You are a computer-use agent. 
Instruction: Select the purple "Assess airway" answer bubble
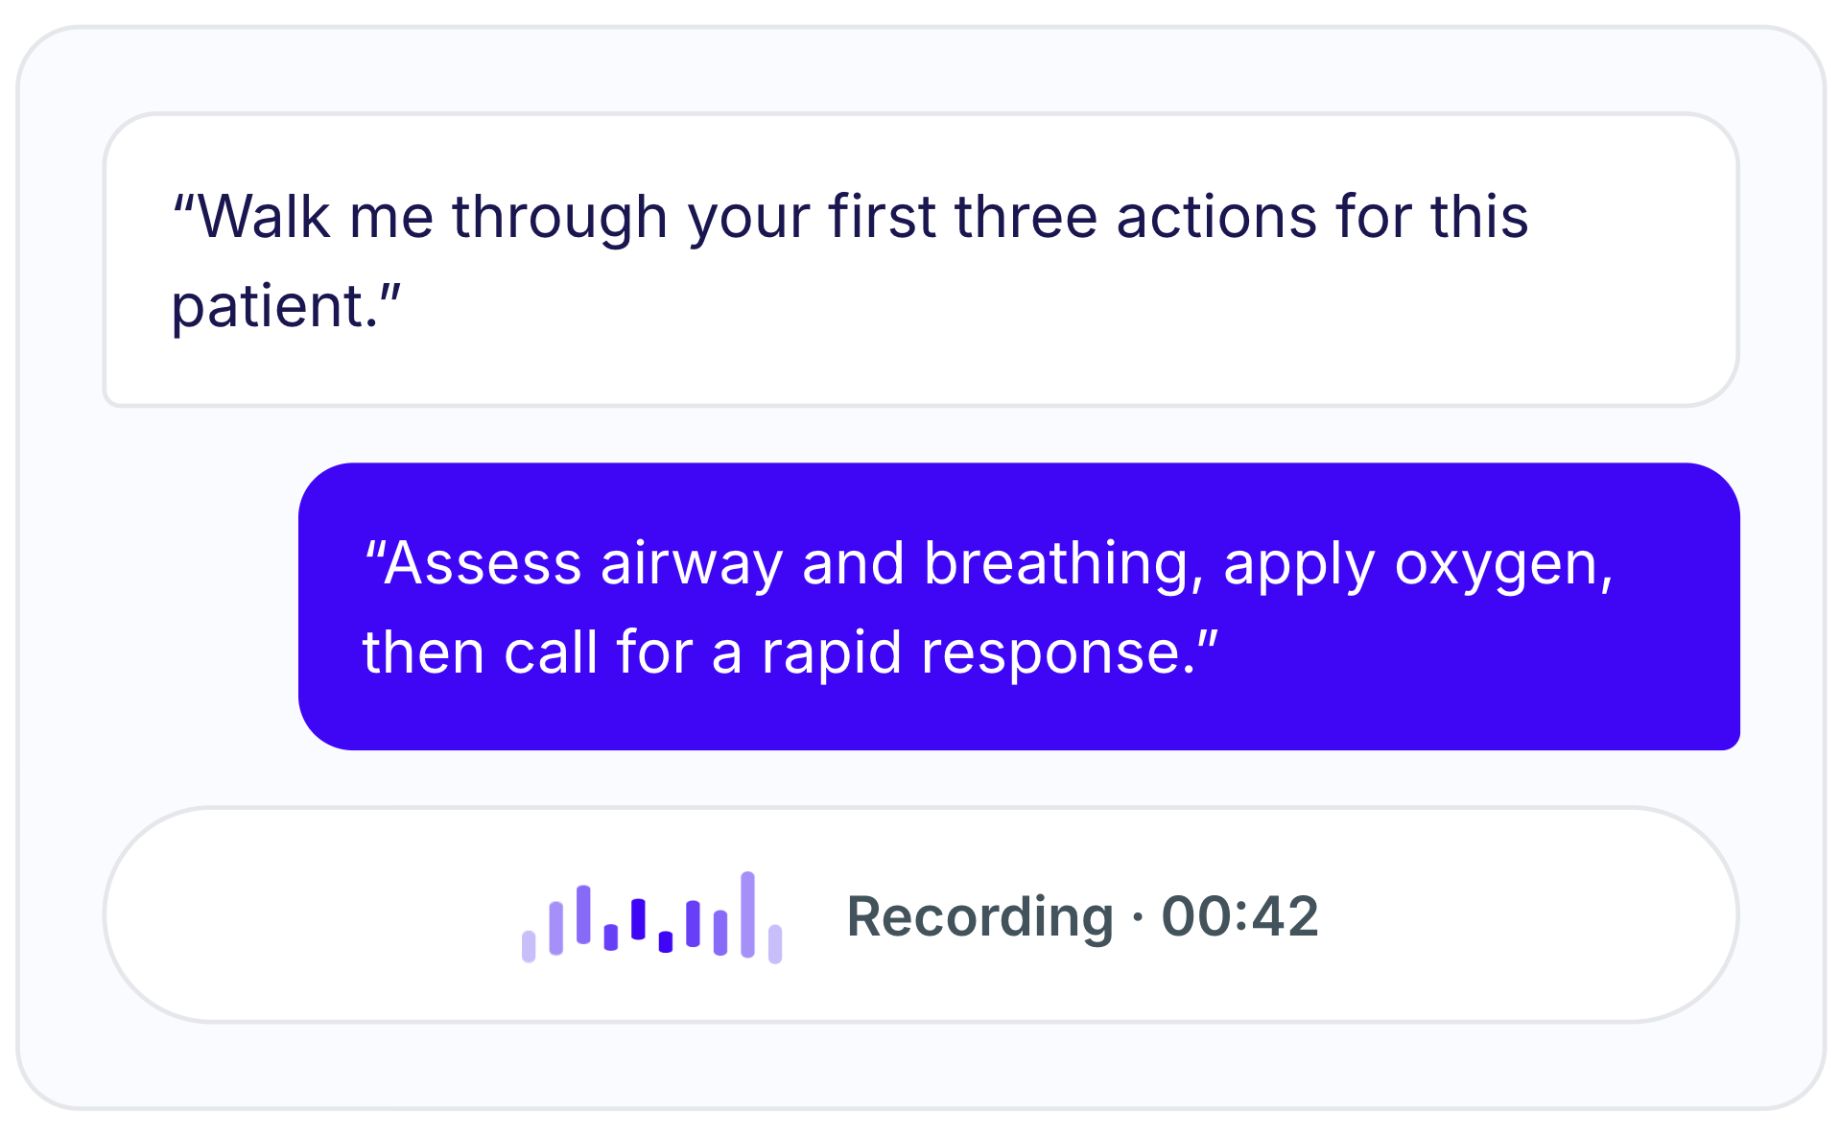point(1019,606)
